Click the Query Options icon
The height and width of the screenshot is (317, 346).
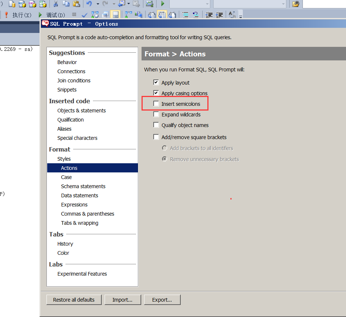click(x=105, y=15)
